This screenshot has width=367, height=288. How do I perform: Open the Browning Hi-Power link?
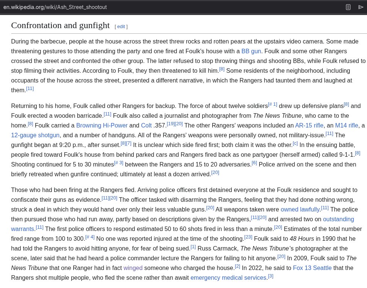(x=102, y=125)
